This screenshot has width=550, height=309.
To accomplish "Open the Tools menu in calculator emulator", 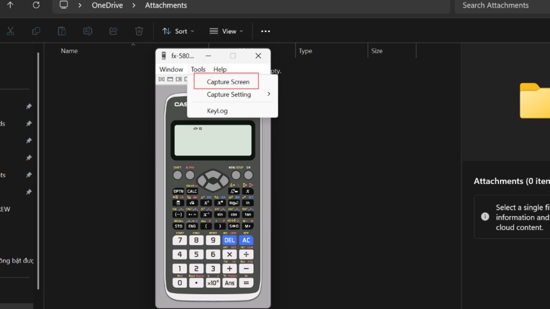I will tap(198, 70).
